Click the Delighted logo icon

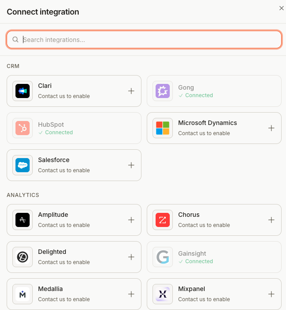[x=23, y=257]
